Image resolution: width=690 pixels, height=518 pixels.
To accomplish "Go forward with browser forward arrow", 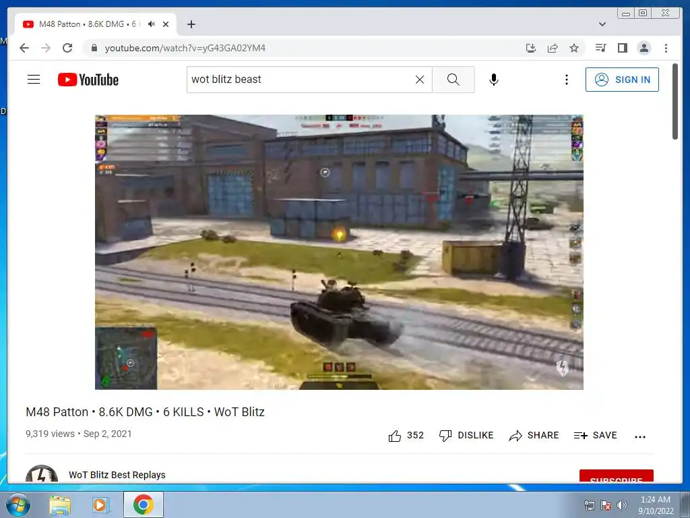I will click(x=46, y=48).
